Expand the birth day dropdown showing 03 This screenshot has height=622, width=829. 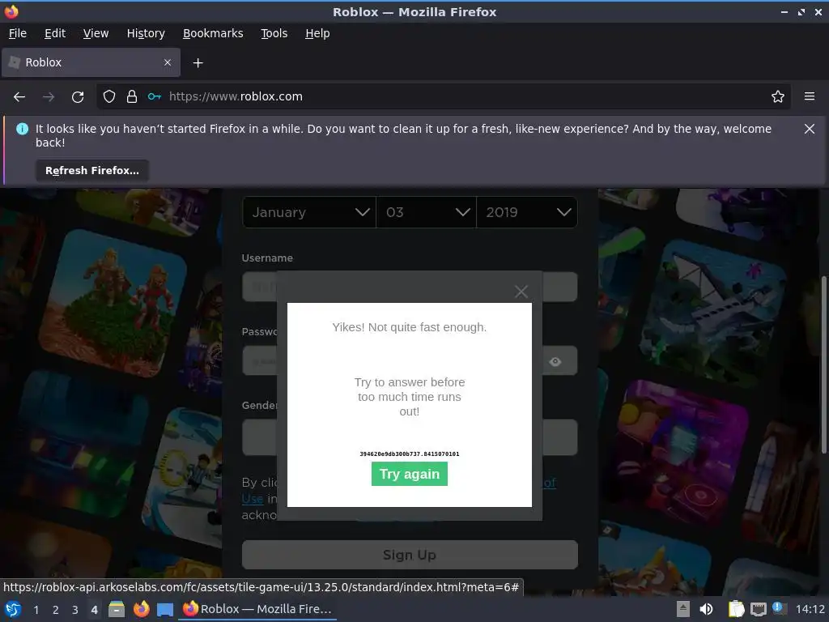426,213
